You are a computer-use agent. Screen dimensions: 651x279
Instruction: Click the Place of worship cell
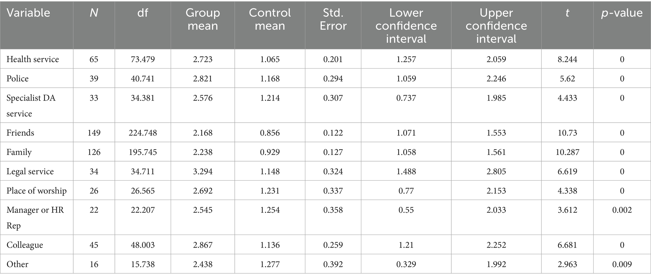coord(37,191)
